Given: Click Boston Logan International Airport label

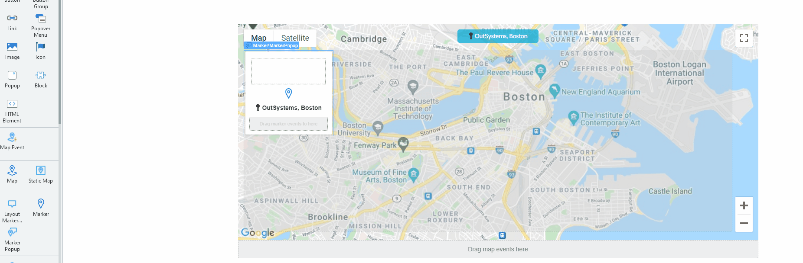Looking at the screenshot, I should 679,73.
